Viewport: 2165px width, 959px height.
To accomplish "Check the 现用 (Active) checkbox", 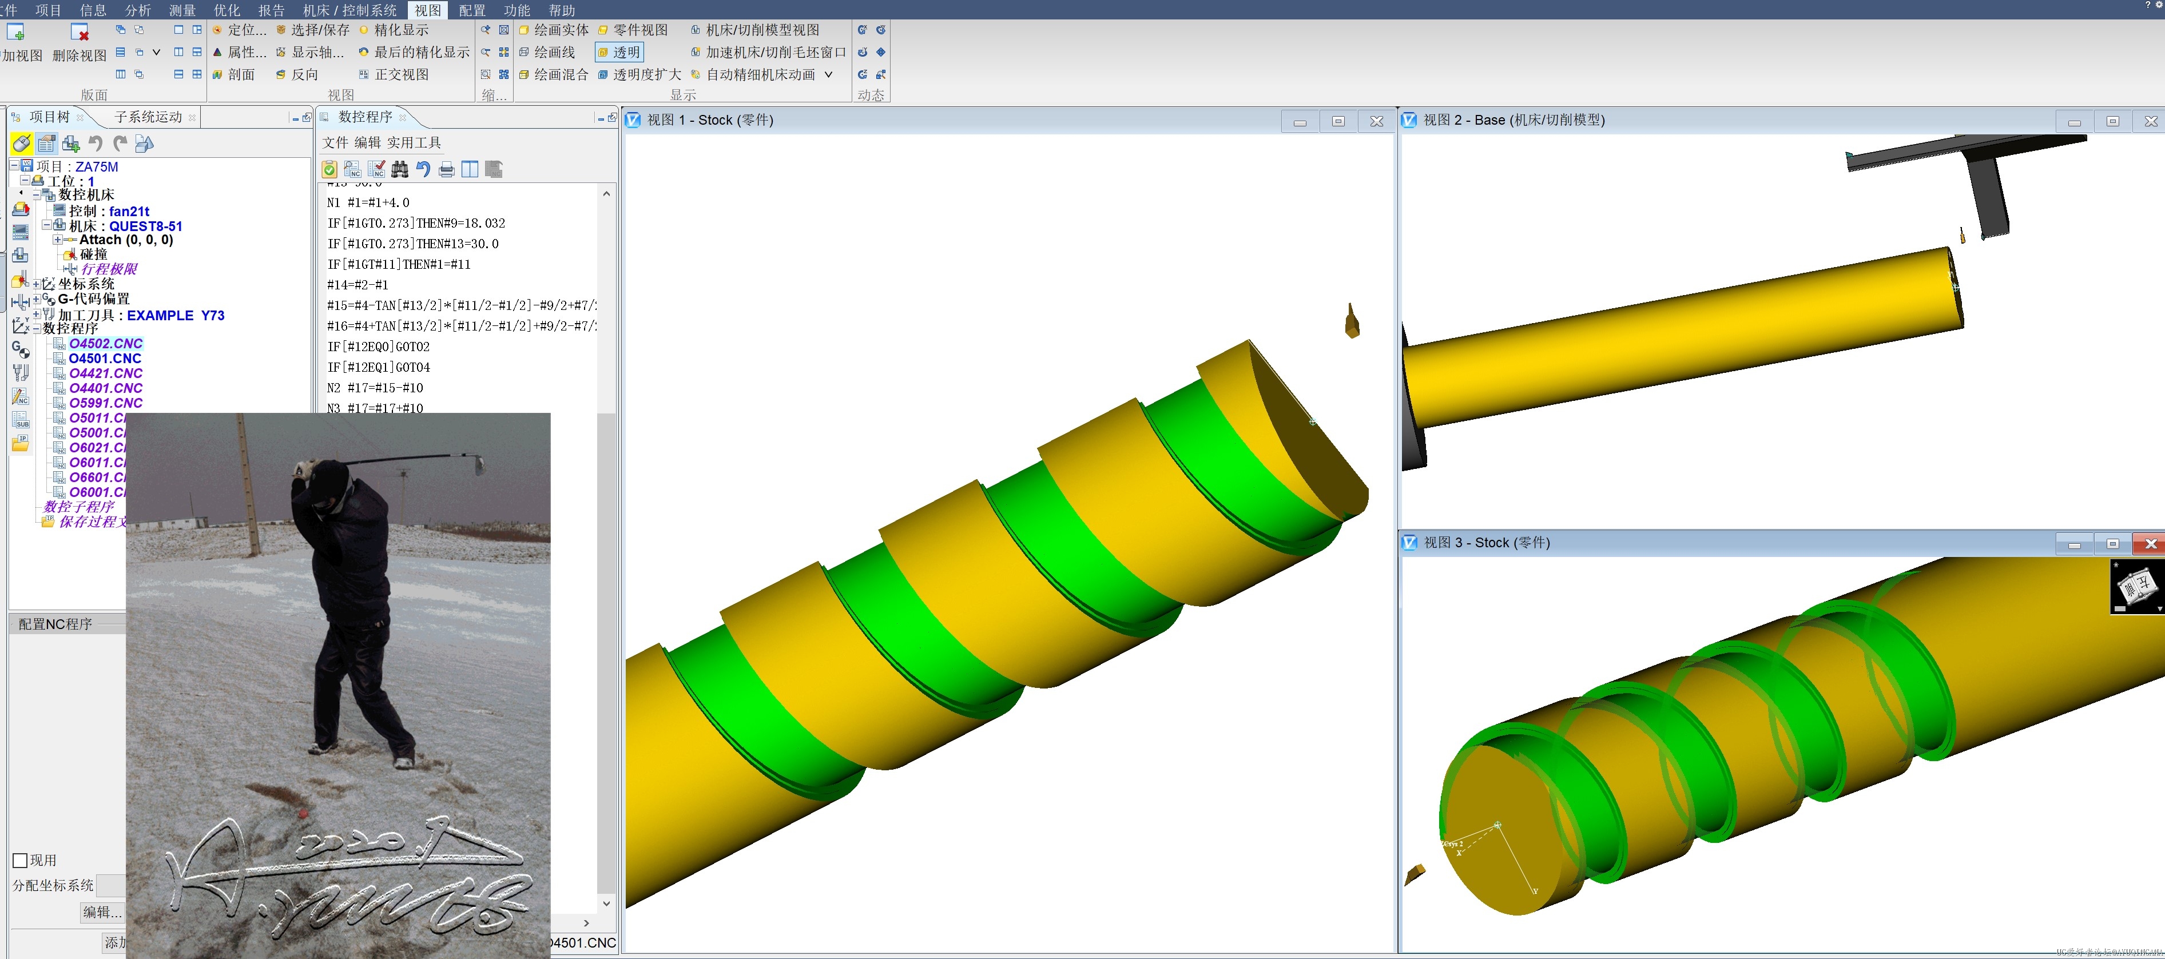I will tap(21, 861).
